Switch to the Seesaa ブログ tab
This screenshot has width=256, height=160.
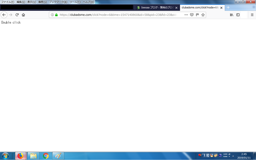click(157, 8)
